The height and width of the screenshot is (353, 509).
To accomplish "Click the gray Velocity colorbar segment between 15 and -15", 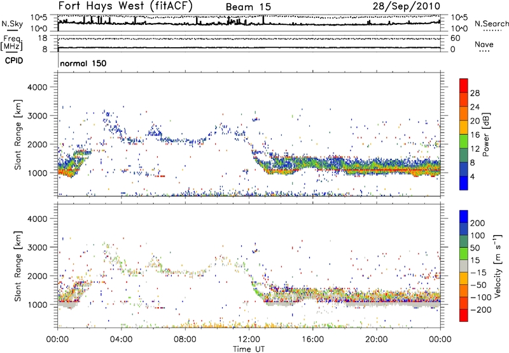I will (464, 266).
